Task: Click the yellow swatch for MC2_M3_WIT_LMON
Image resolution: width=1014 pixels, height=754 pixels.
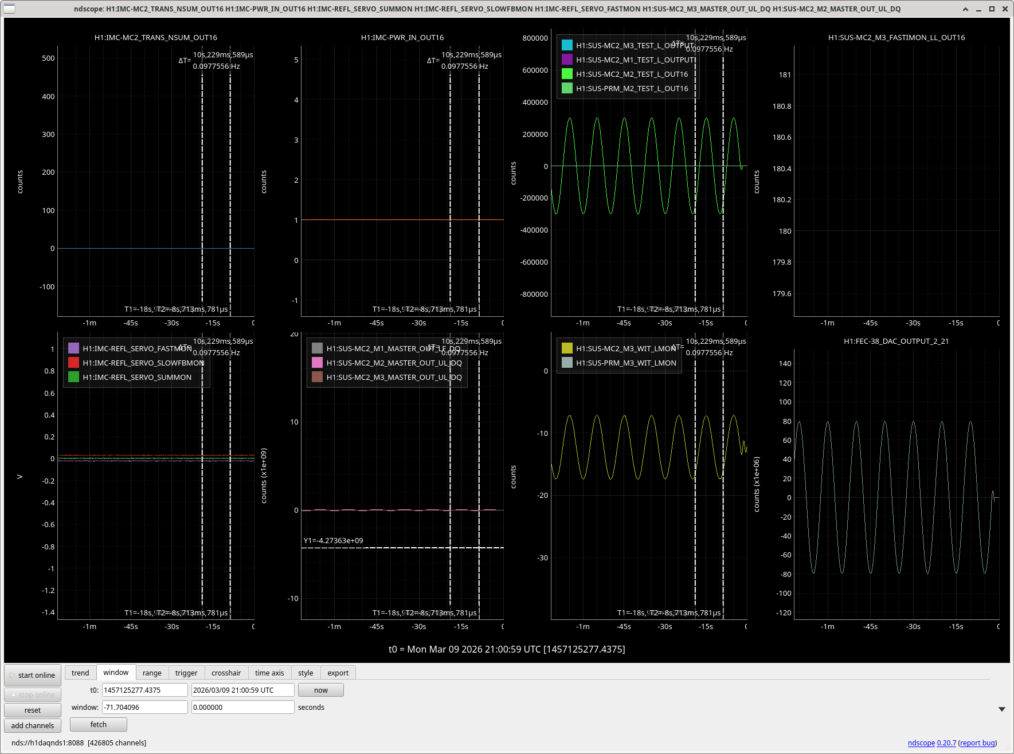Action: tap(567, 348)
